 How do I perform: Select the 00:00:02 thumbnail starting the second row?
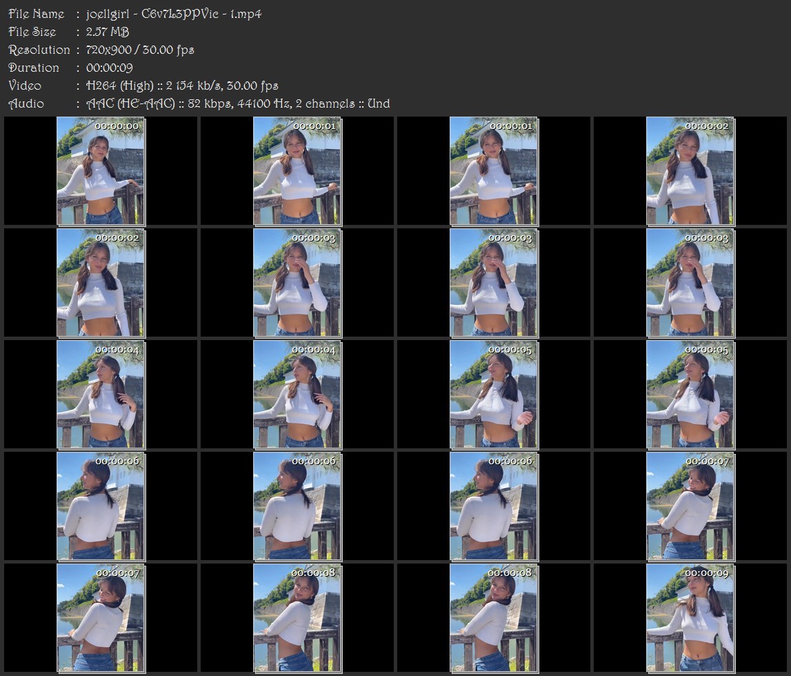point(101,283)
